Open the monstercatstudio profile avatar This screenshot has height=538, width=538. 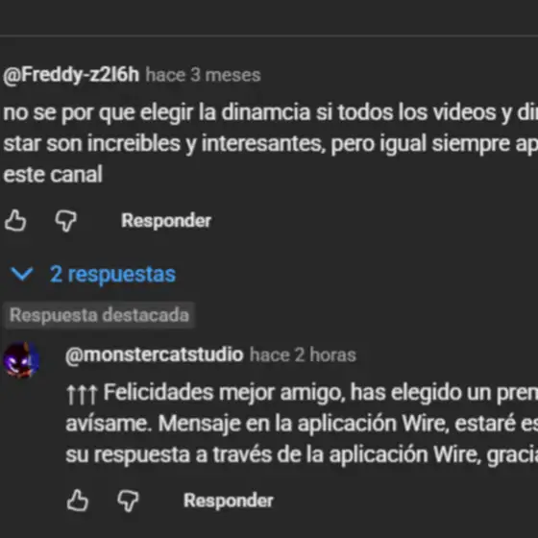click(x=21, y=359)
